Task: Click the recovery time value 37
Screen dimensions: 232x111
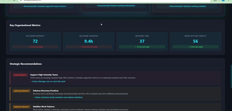Action: click(x=142, y=41)
